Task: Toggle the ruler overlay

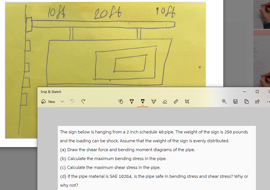Action: (x=176, y=102)
